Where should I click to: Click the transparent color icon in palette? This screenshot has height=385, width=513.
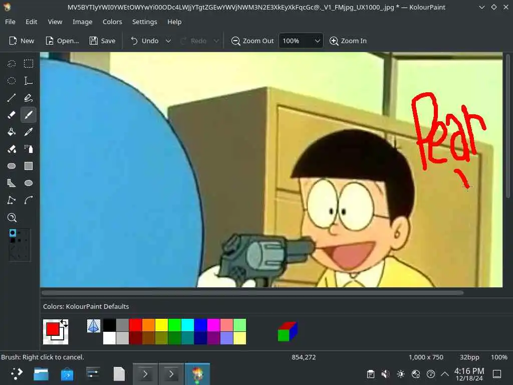tap(94, 326)
